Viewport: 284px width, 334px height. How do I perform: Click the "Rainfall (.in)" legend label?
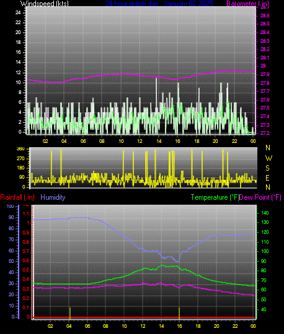point(17,197)
